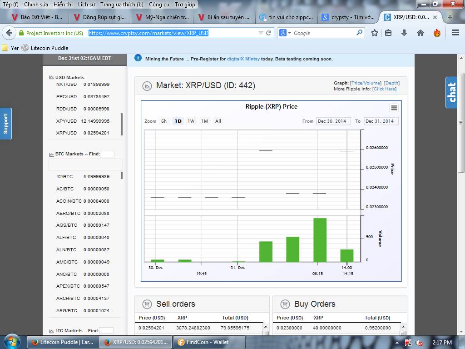
Task: Click the Windows Start orb
Action: (x=11, y=342)
